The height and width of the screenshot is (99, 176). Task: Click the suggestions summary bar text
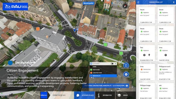coord(104,86)
